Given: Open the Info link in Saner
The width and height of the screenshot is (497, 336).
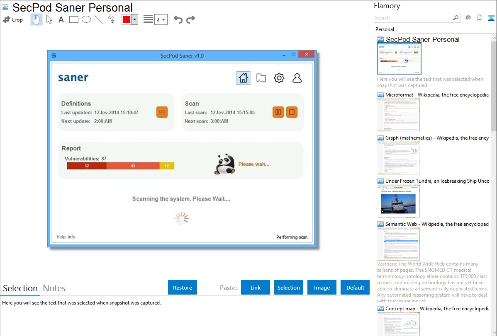Looking at the screenshot, I should point(71,237).
